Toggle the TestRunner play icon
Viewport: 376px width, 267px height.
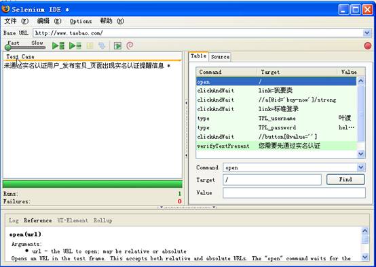point(117,45)
